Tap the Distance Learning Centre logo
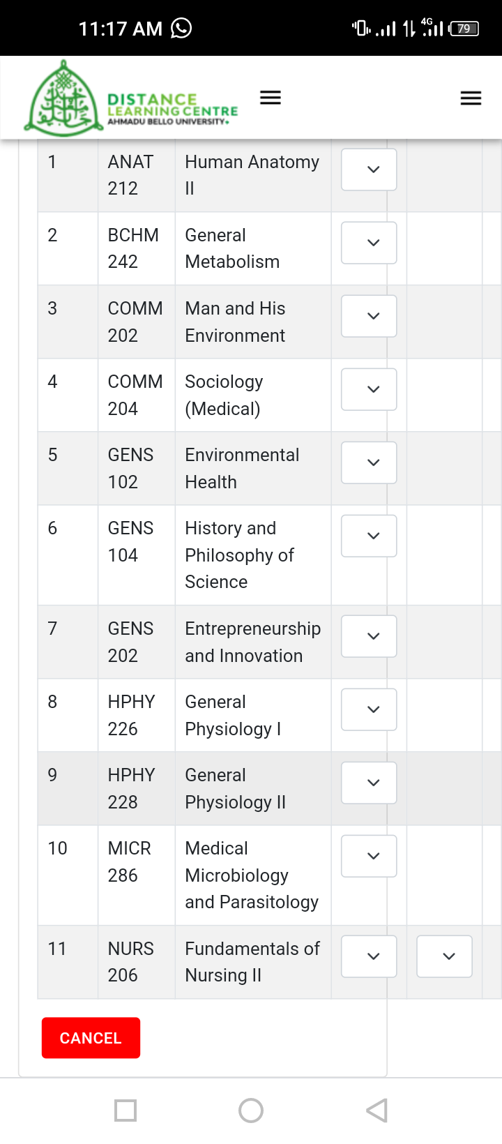This screenshot has height=1144, width=502. (x=132, y=98)
